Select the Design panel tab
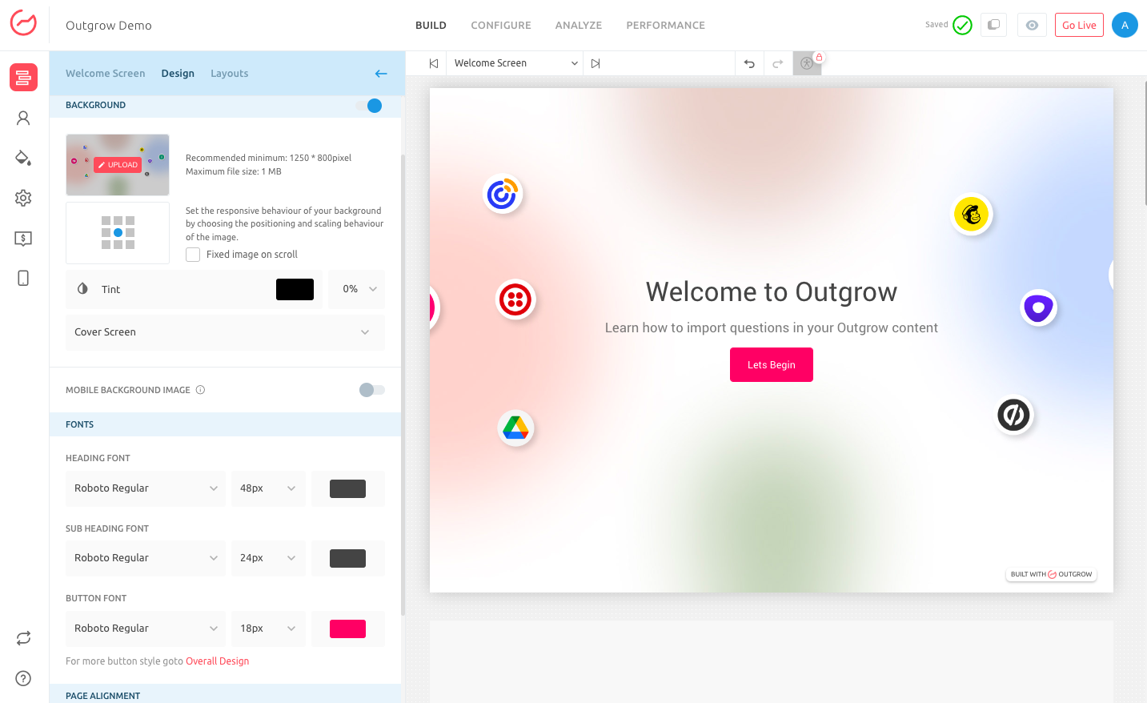The image size is (1147, 703). (178, 74)
